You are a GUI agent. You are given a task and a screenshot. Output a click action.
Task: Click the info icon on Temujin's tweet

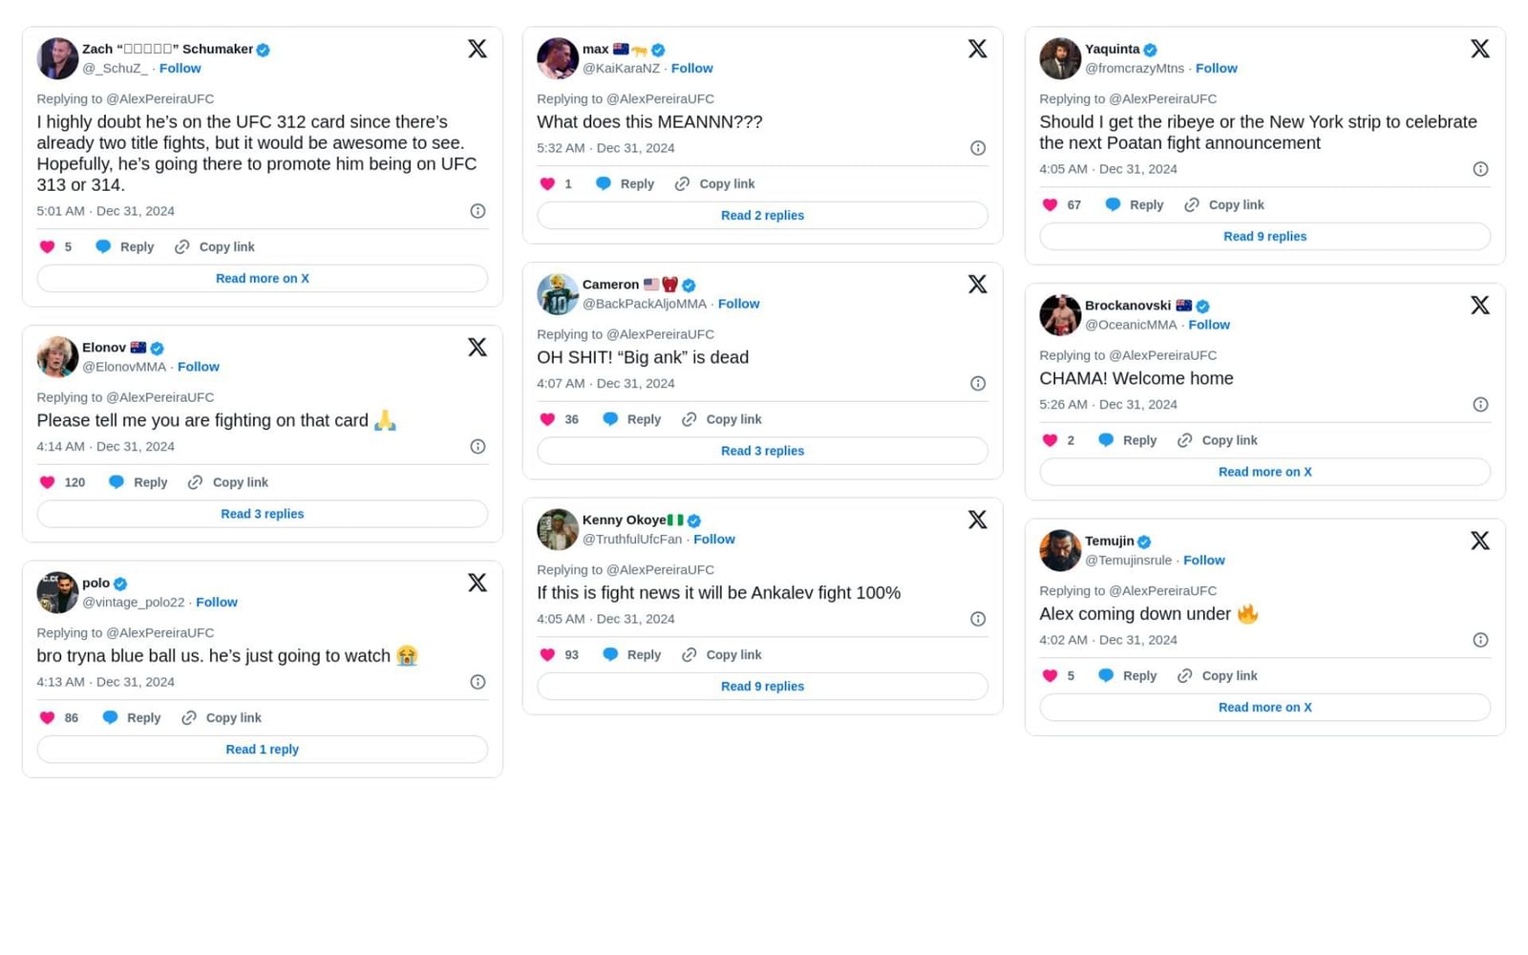(1481, 640)
